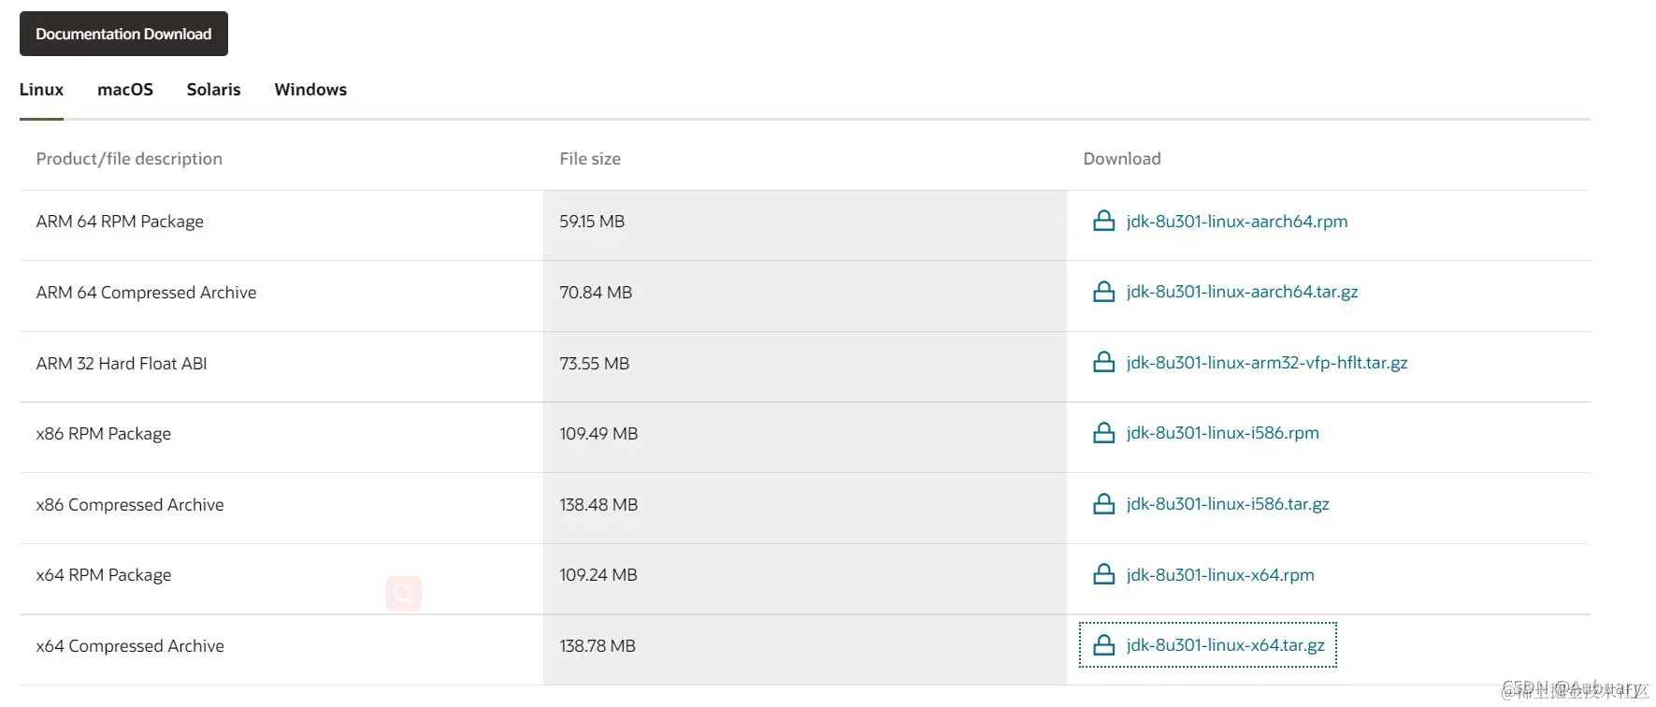This screenshot has width=1656, height=707.
Task: Click lock icon beside jdk-8u301-linux-x64.rpm
Action: click(1103, 574)
